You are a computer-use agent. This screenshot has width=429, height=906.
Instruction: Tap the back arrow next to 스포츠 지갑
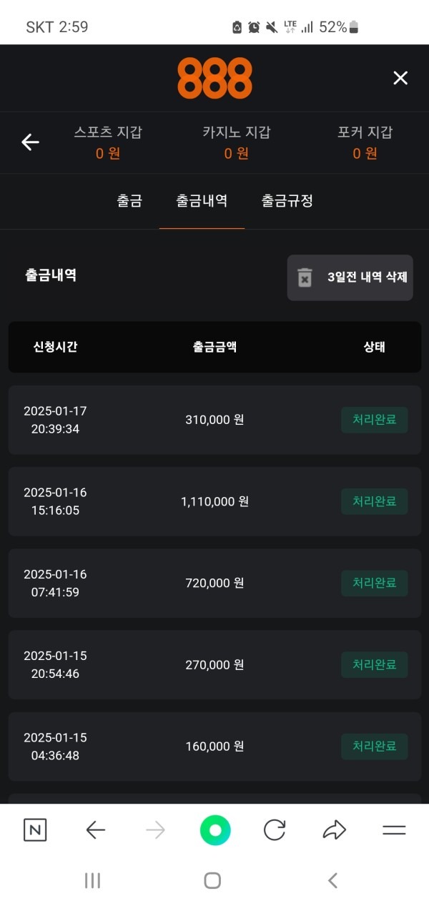[x=30, y=142]
